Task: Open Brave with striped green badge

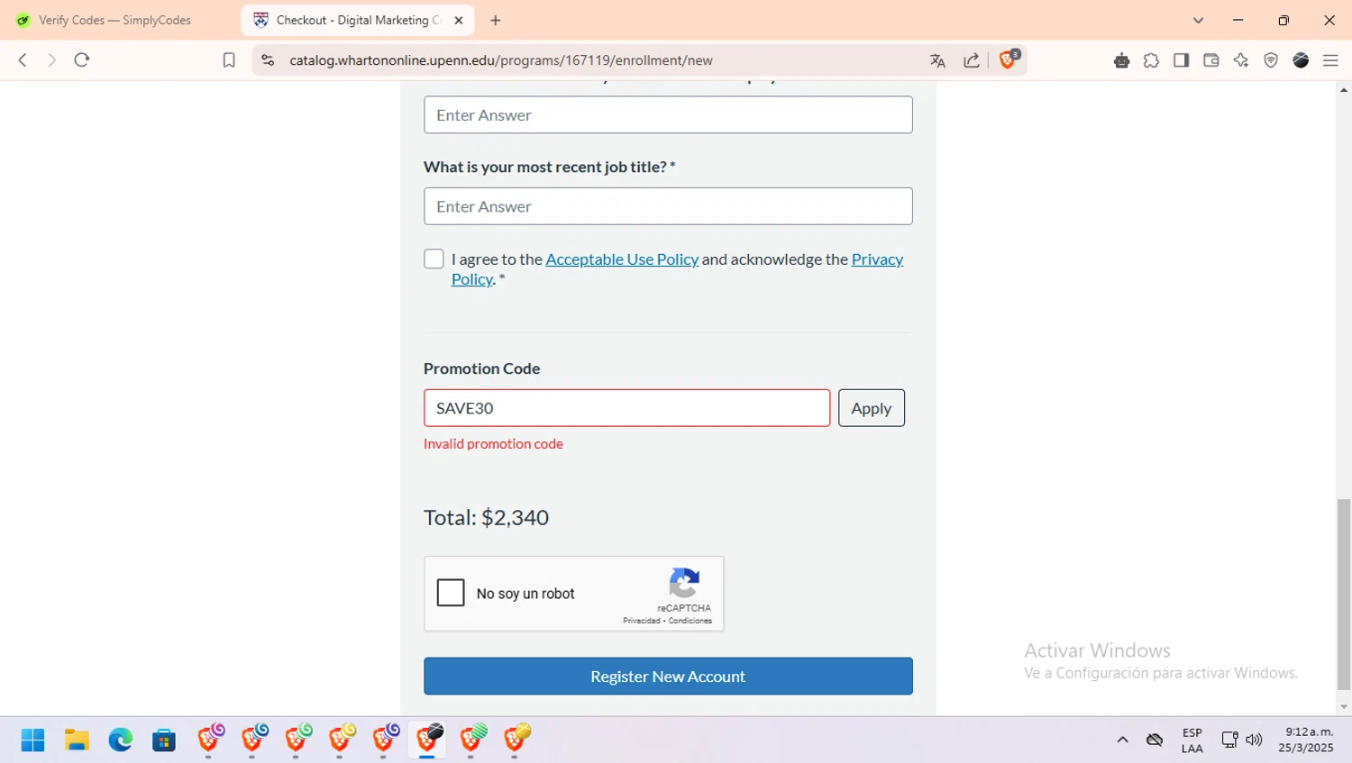Action: (472, 739)
